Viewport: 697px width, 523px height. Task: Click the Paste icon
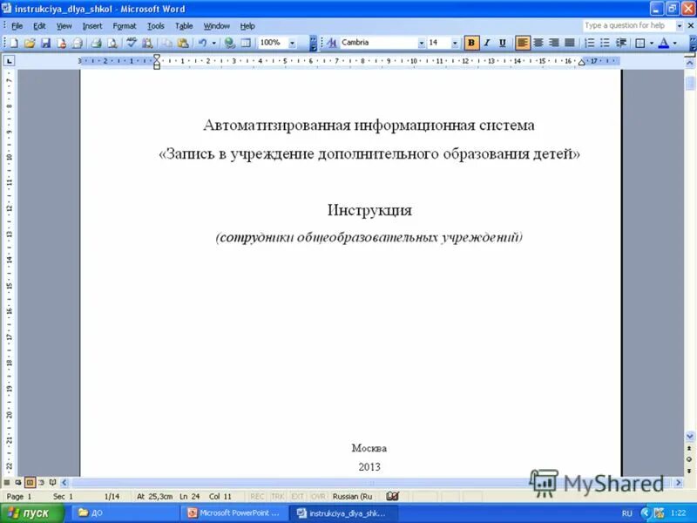point(181,43)
